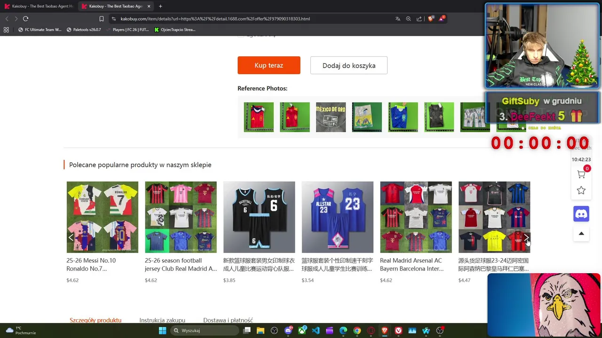Open the Discord icon in side panel

pos(581,214)
